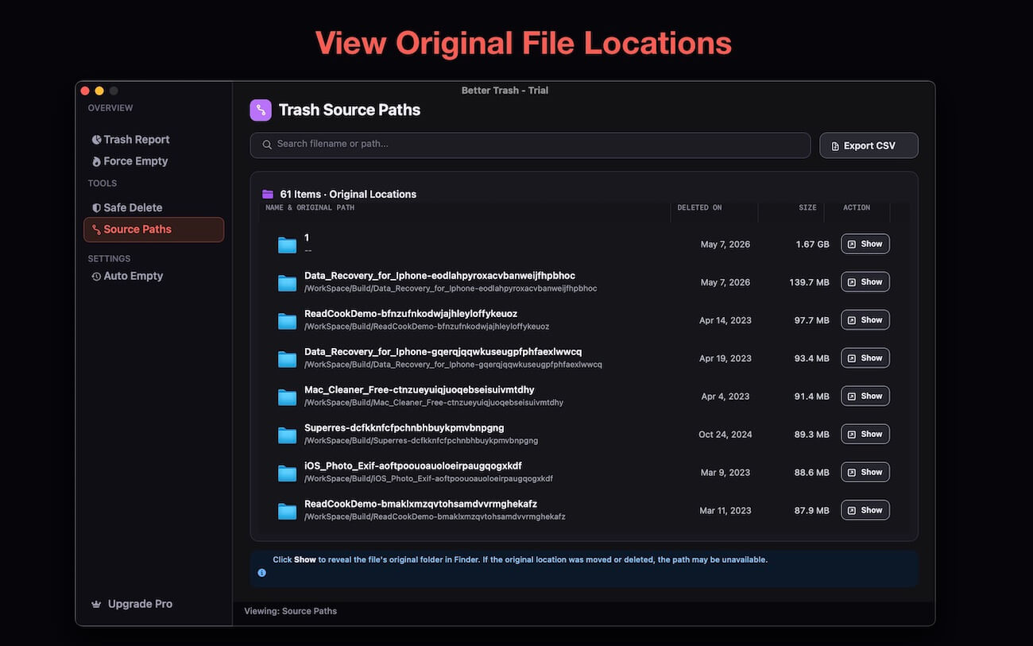The height and width of the screenshot is (646, 1033).
Task: Click Upgrade Pro at sidebar bottom
Action: (x=132, y=604)
